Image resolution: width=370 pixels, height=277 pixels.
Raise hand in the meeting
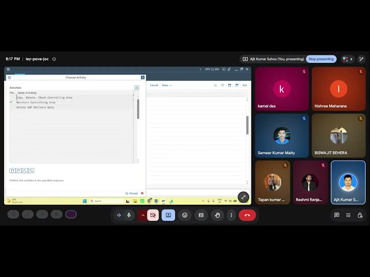click(217, 215)
